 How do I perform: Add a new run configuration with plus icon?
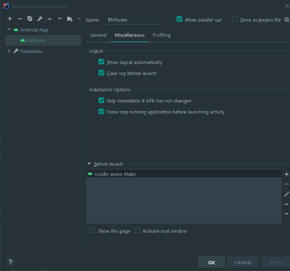click(x=10, y=18)
